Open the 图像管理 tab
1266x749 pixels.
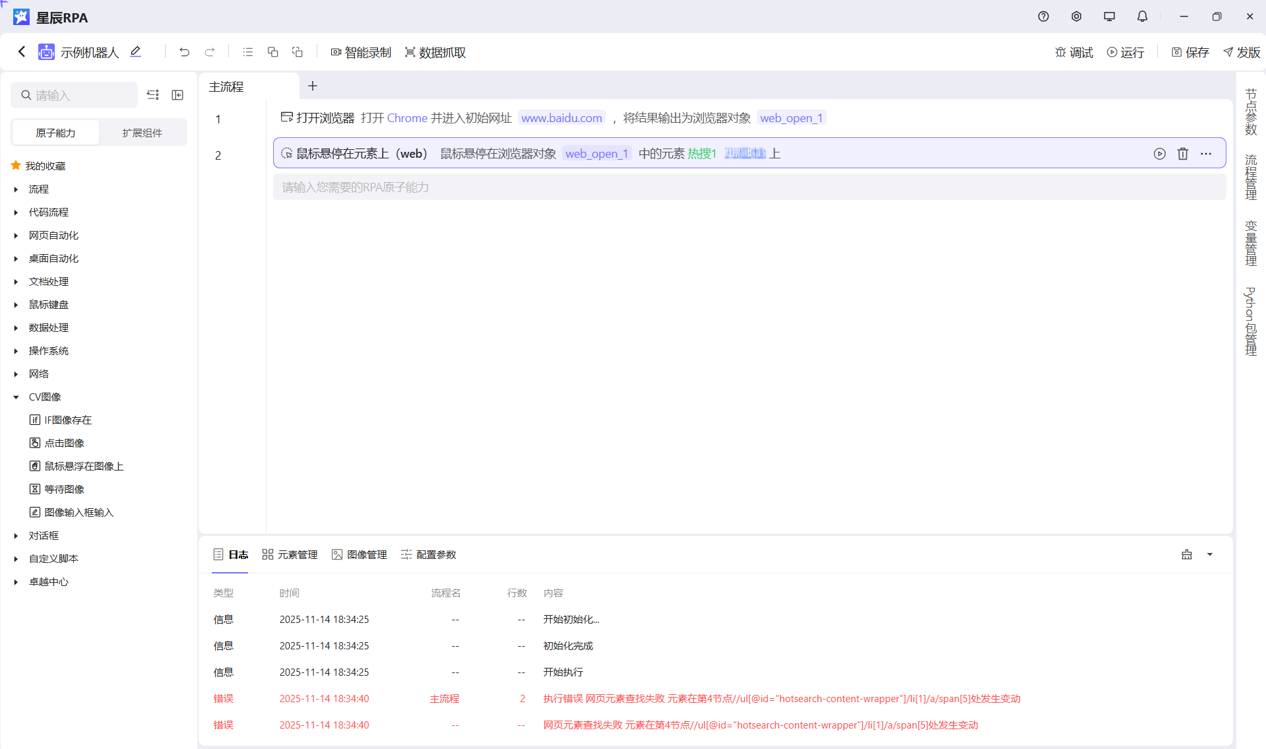point(360,554)
